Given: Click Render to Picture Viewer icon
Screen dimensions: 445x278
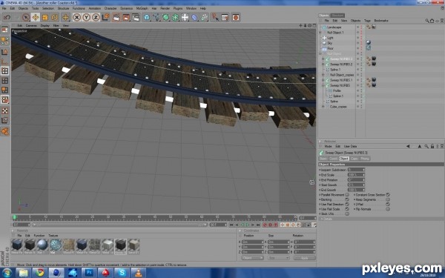Looking at the screenshot, I should 126,17.
